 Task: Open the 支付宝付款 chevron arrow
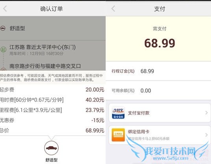coord(206,113)
